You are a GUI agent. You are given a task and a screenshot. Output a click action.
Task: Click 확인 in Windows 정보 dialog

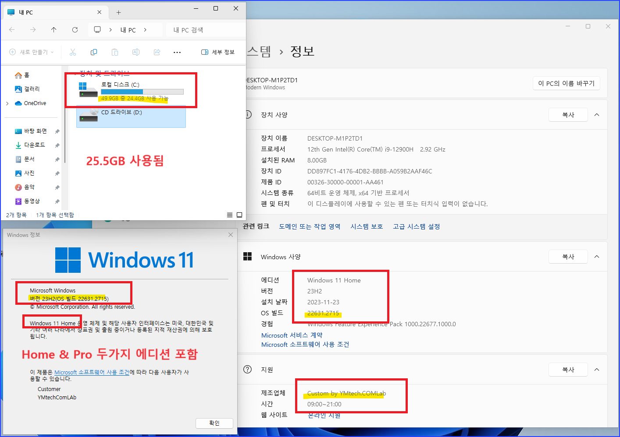(214, 423)
